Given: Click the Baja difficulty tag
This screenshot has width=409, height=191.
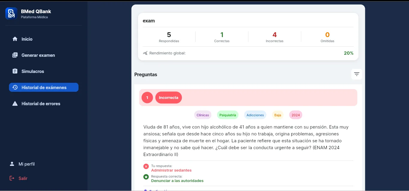Looking at the screenshot, I should click(x=277, y=115).
